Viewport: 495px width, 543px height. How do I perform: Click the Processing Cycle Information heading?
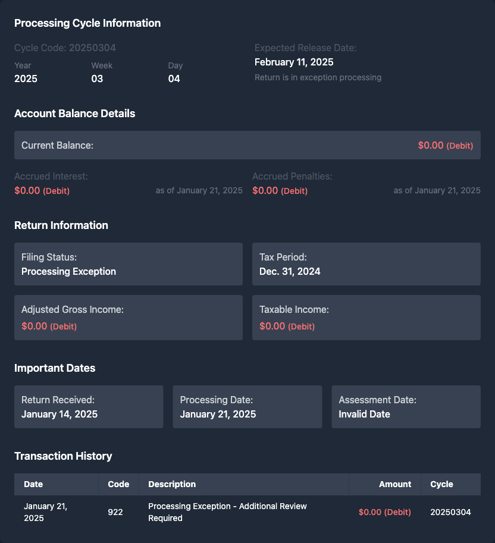point(87,23)
